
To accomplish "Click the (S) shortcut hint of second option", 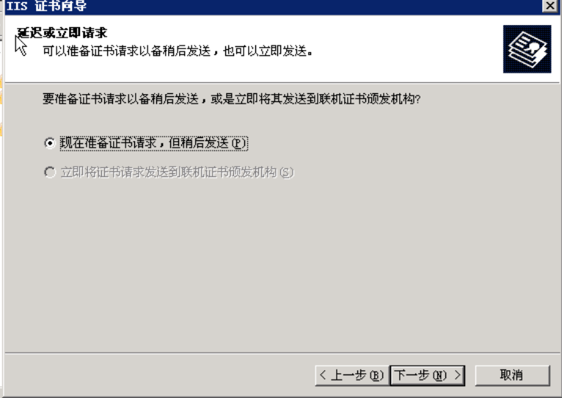I will coord(286,173).
